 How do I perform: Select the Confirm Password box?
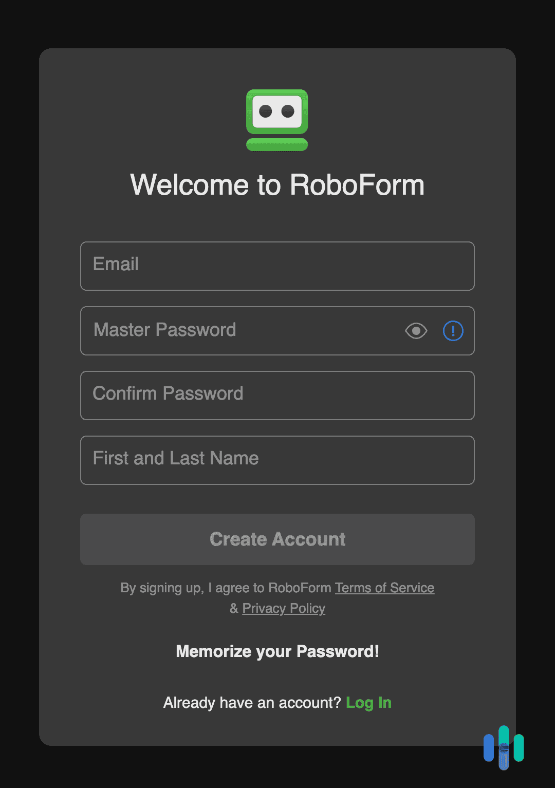coord(277,395)
